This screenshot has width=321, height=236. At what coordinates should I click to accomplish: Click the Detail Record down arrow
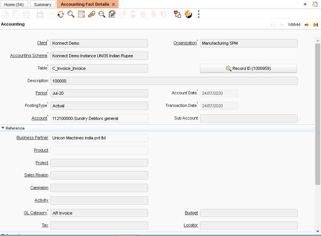[x=153, y=15]
